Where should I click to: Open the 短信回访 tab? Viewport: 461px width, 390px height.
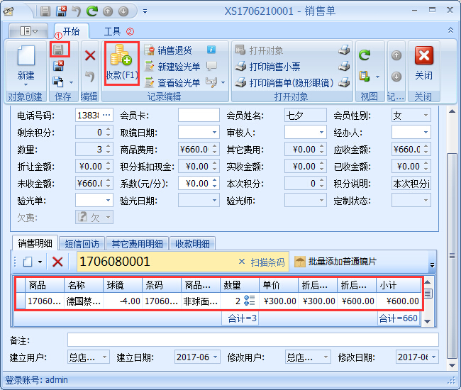[82, 244]
